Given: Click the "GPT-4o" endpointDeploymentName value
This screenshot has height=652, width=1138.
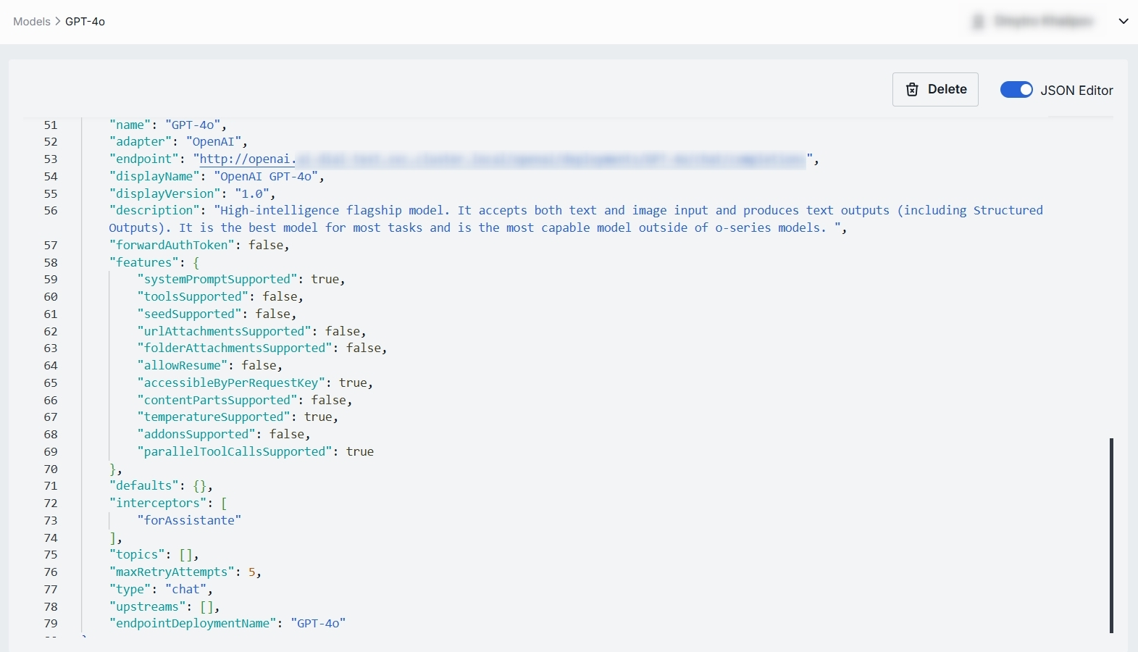Looking at the screenshot, I should click(319, 624).
